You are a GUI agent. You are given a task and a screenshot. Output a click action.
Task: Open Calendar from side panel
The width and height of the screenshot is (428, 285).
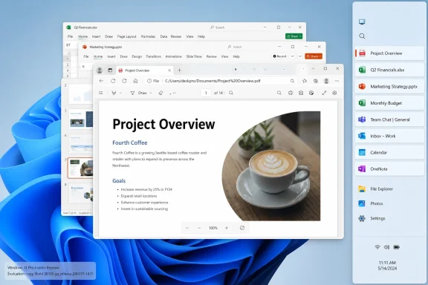[389, 152]
